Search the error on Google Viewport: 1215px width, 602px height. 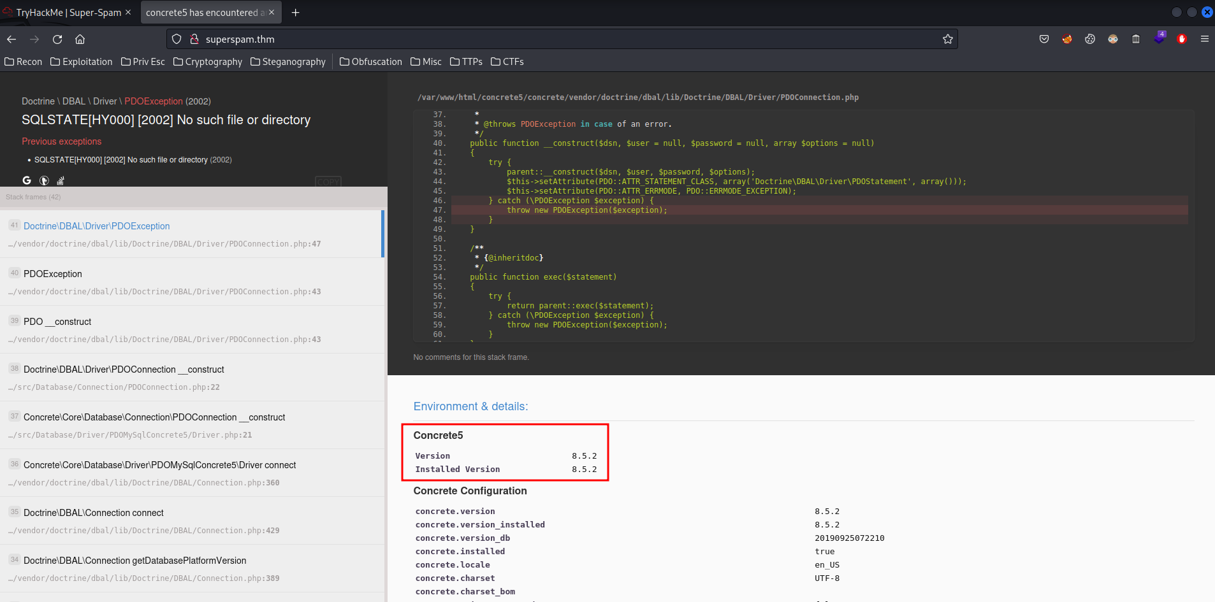click(x=27, y=181)
